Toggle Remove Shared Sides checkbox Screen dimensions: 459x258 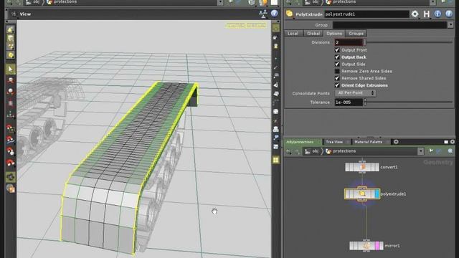(337, 78)
